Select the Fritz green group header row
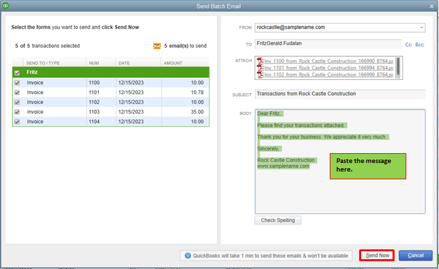Screen dimensions: 439x269 point(111,72)
